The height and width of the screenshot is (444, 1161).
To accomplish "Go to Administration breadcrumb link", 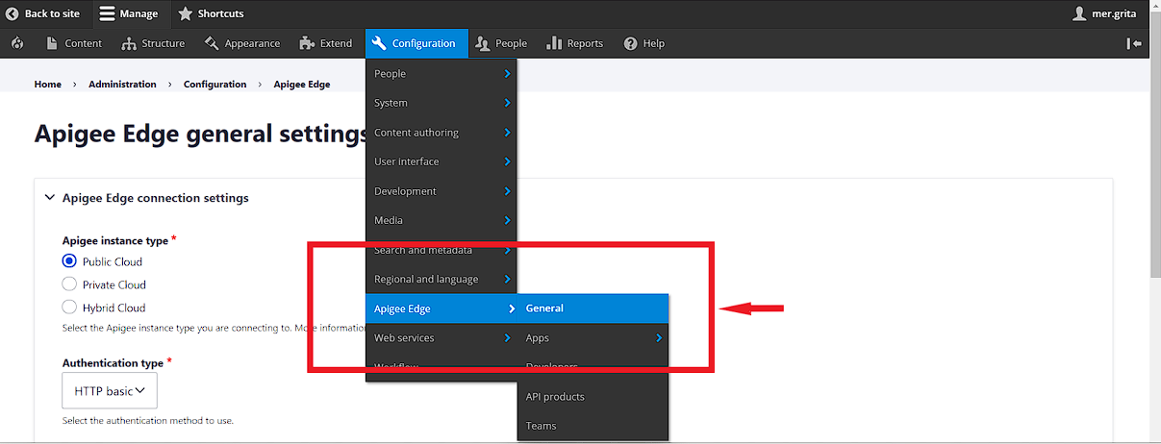I will (x=122, y=85).
